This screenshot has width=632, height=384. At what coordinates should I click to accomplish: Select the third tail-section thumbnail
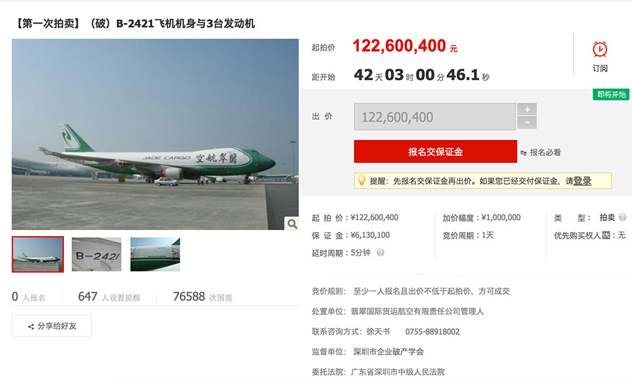coord(155,254)
